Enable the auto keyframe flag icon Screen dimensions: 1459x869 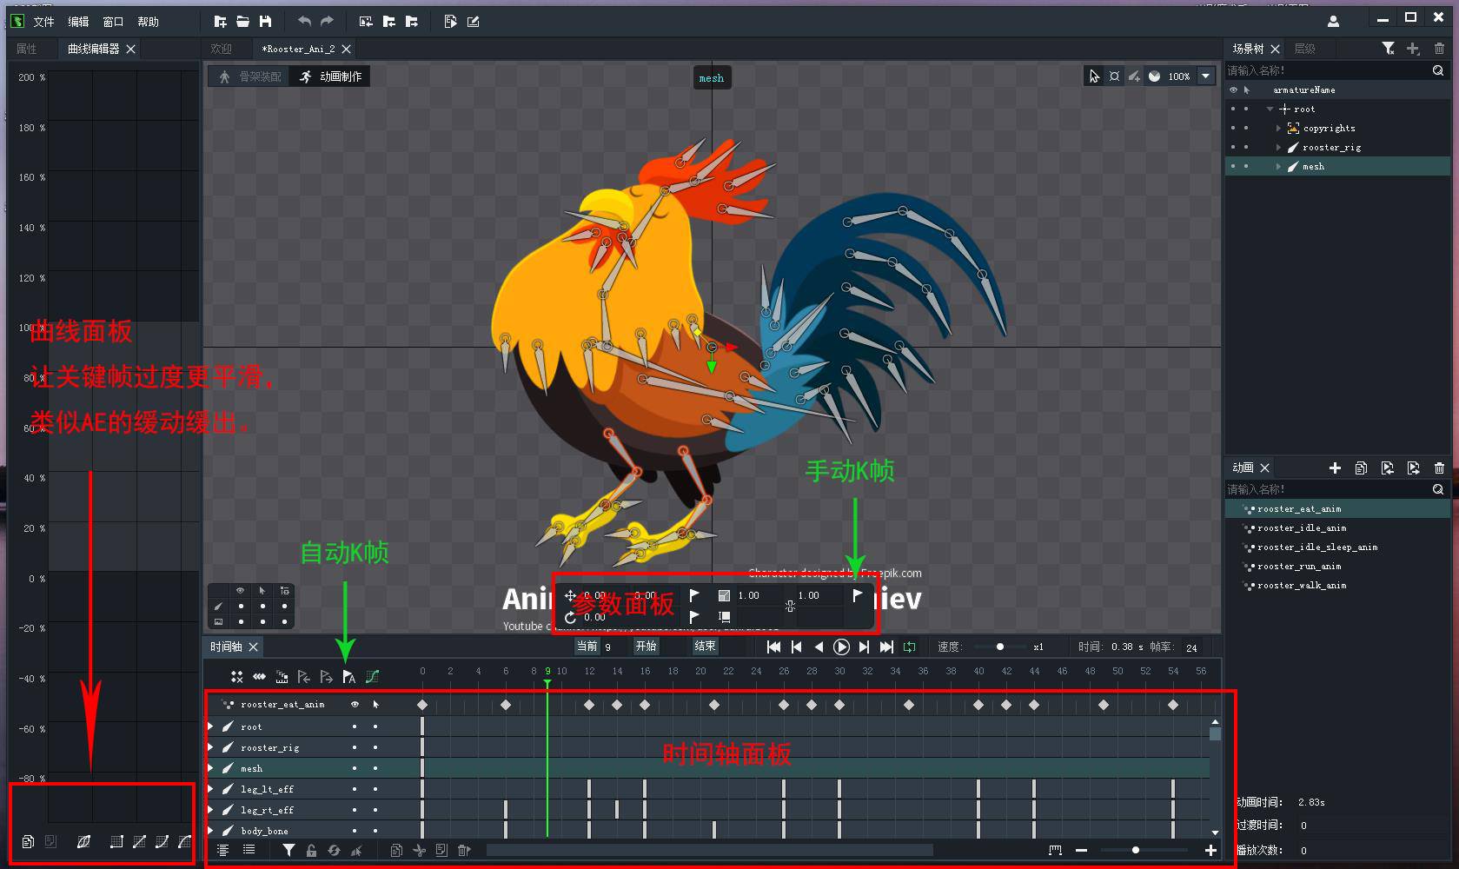[x=348, y=676]
